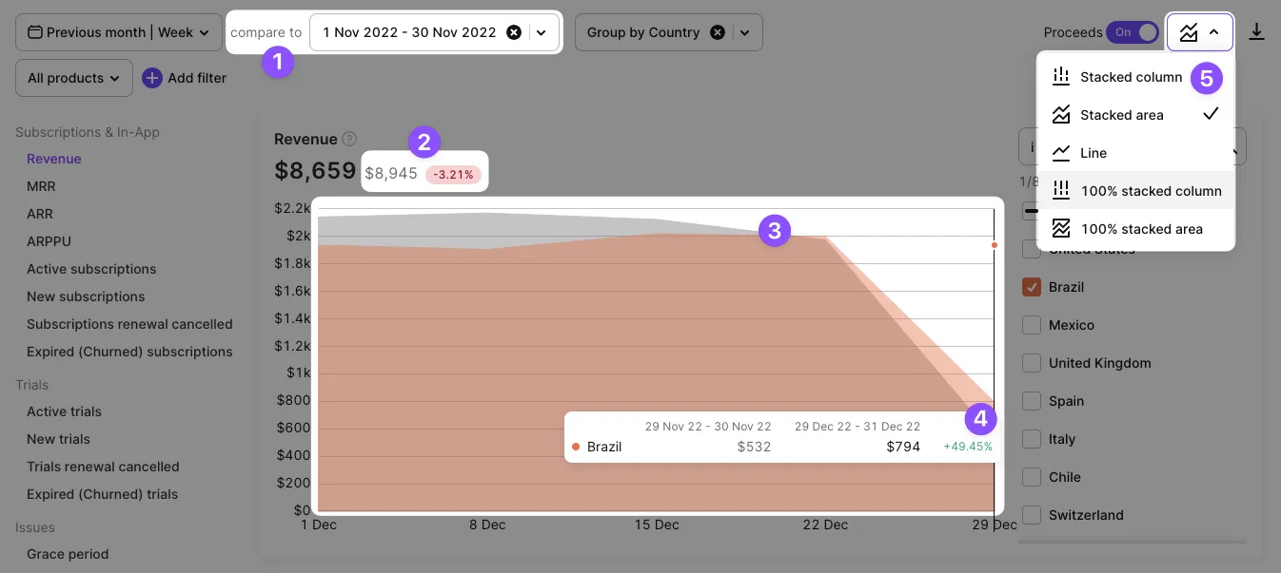Image resolution: width=1281 pixels, height=573 pixels.
Task: Click the download chart data icon
Action: pos(1256,32)
